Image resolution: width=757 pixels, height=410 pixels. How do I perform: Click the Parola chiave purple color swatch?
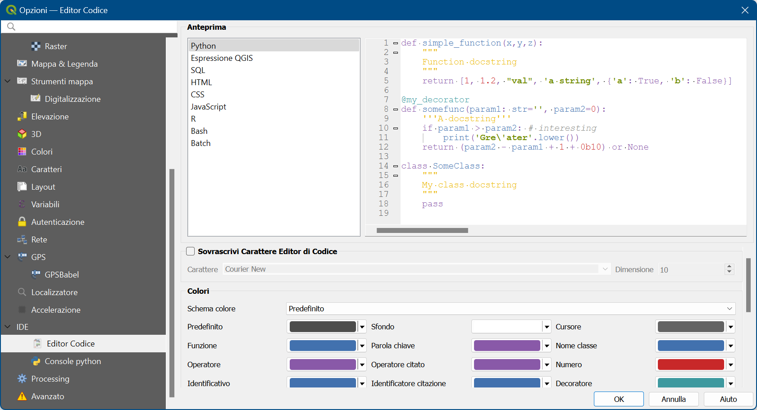point(507,346)
